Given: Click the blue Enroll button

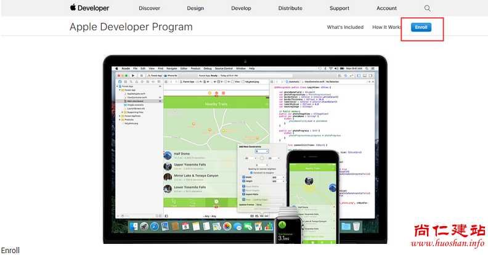Looking at the screenshot, I should pyautogui.click(x=421, y=28).
